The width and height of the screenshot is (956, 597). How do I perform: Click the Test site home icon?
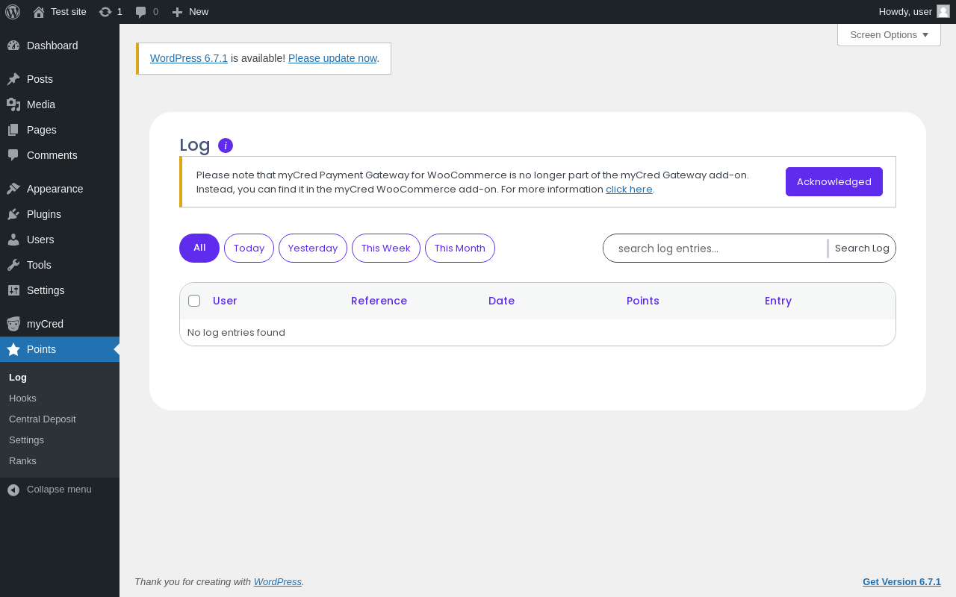click(x=39, y=12)
